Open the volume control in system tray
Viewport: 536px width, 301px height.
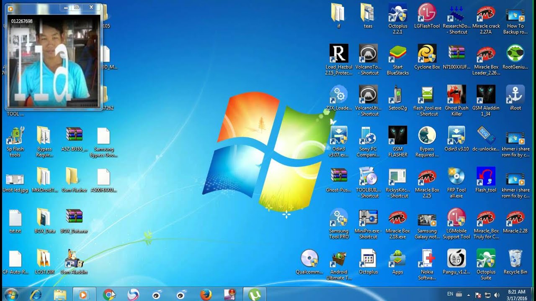(497, 295)
